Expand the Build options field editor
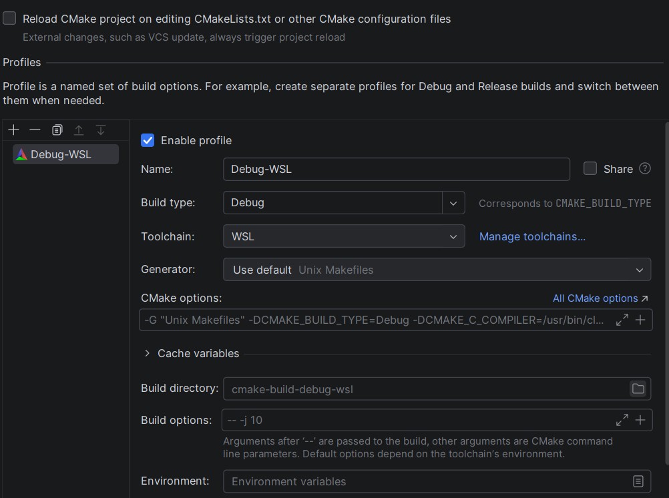The image size is (669, 498). pos(622,420)
